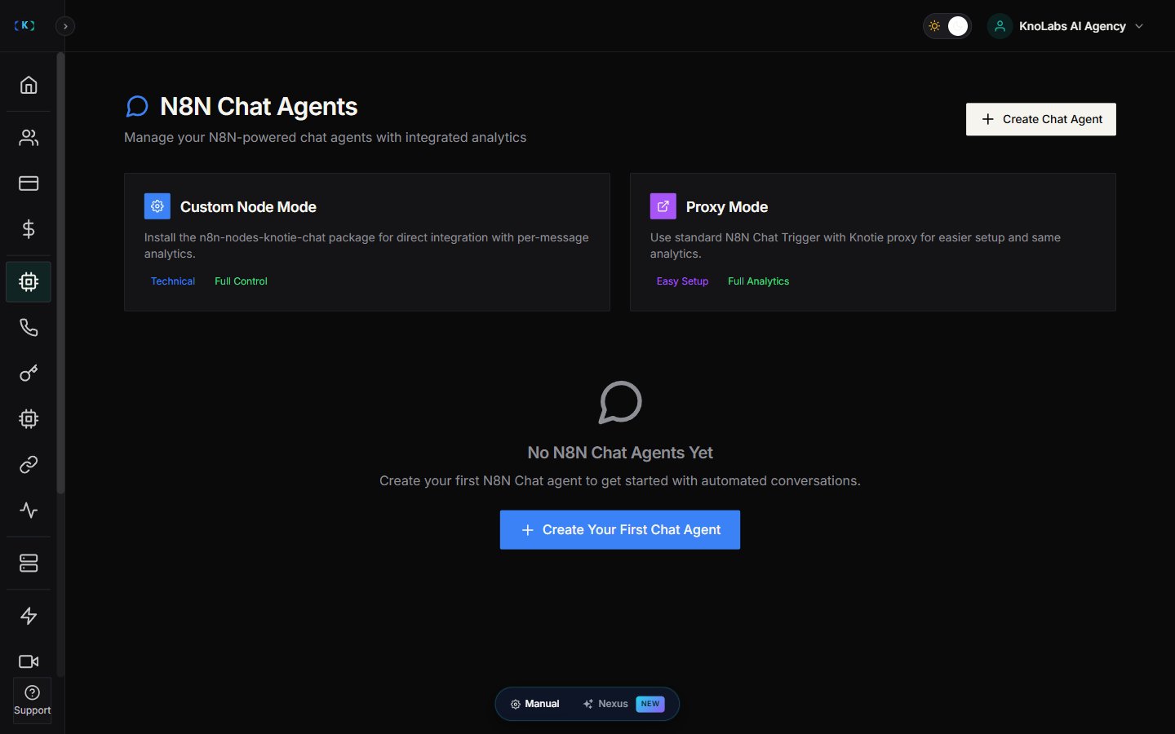Viewport: 1175px width, 734px height.
Task: Open the users/people sidebar icon
Action: coord(29,138)
